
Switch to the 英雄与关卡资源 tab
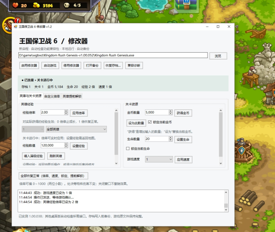point(31,96)
